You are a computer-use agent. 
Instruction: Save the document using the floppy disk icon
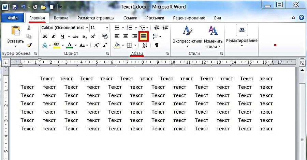pos(15,6)
